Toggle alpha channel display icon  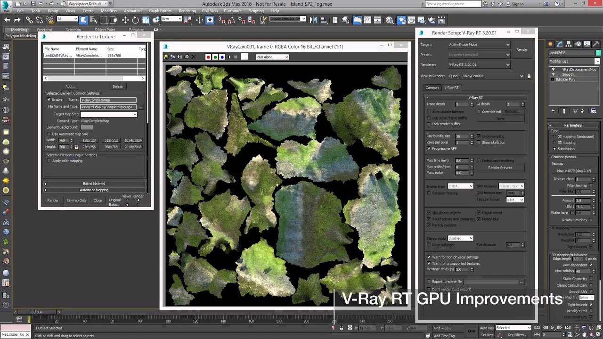[x=229, y=57]
